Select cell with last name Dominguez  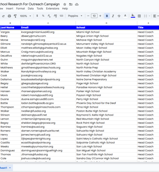[10, 151]
